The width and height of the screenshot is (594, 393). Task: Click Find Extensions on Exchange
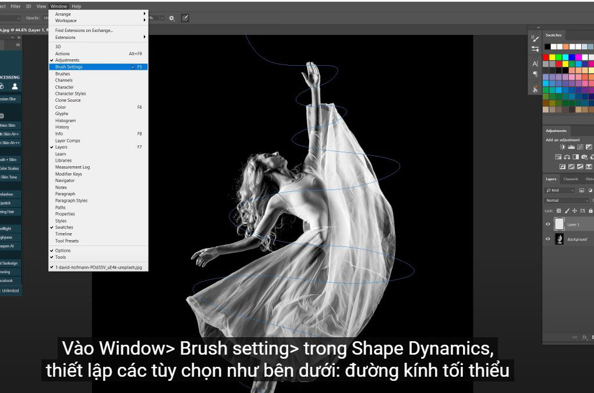(x=84, y=30)
